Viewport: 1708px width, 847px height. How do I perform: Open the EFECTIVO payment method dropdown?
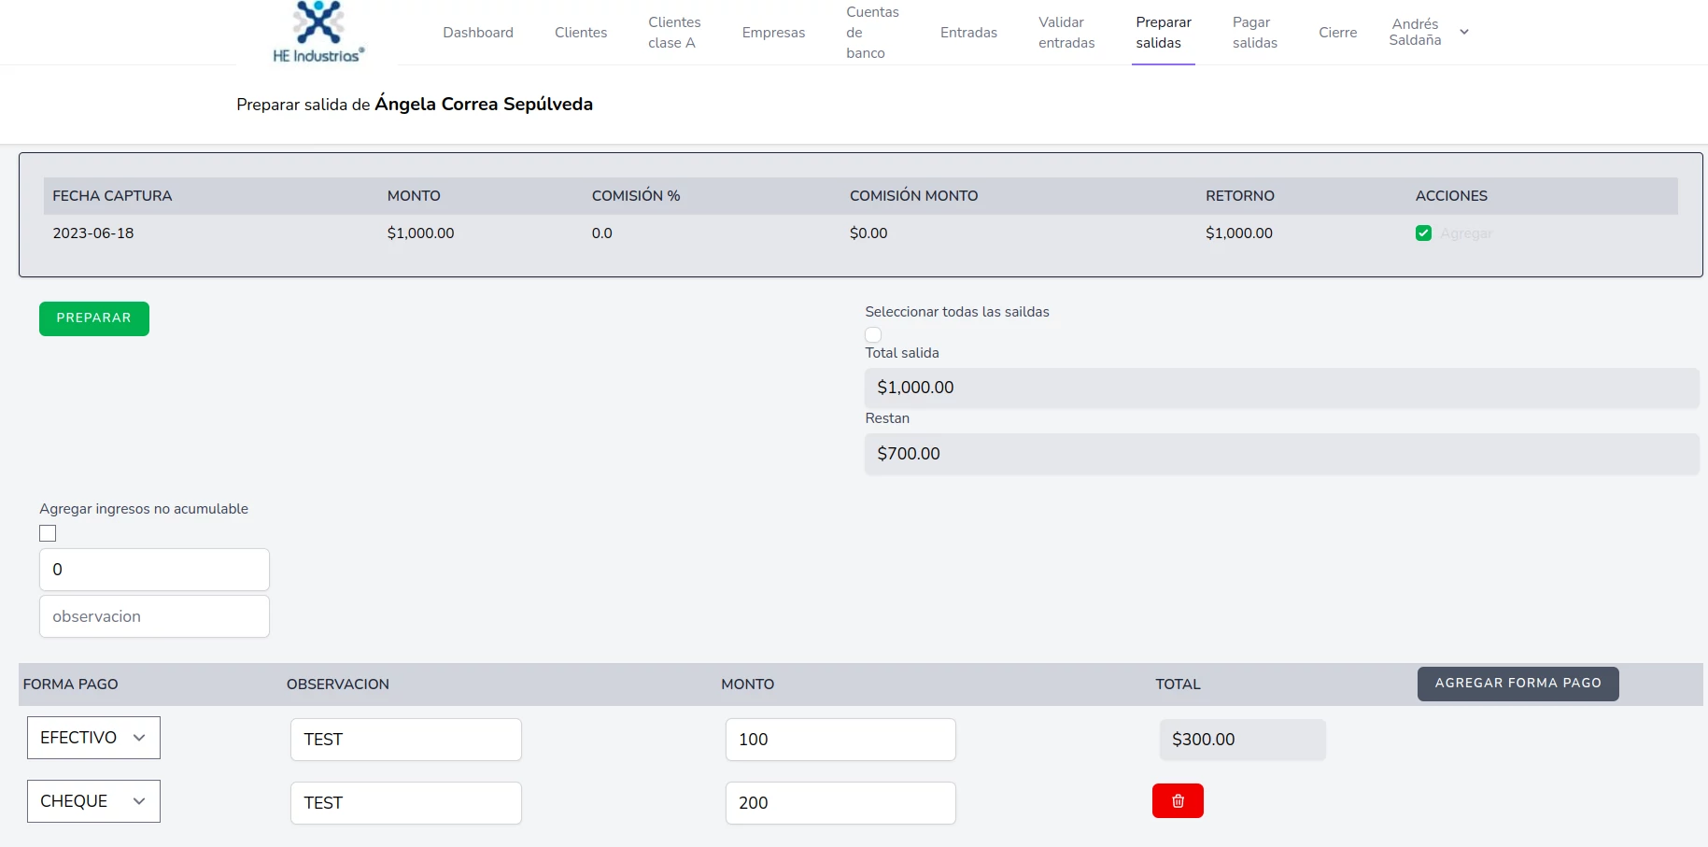pos(93,738)
